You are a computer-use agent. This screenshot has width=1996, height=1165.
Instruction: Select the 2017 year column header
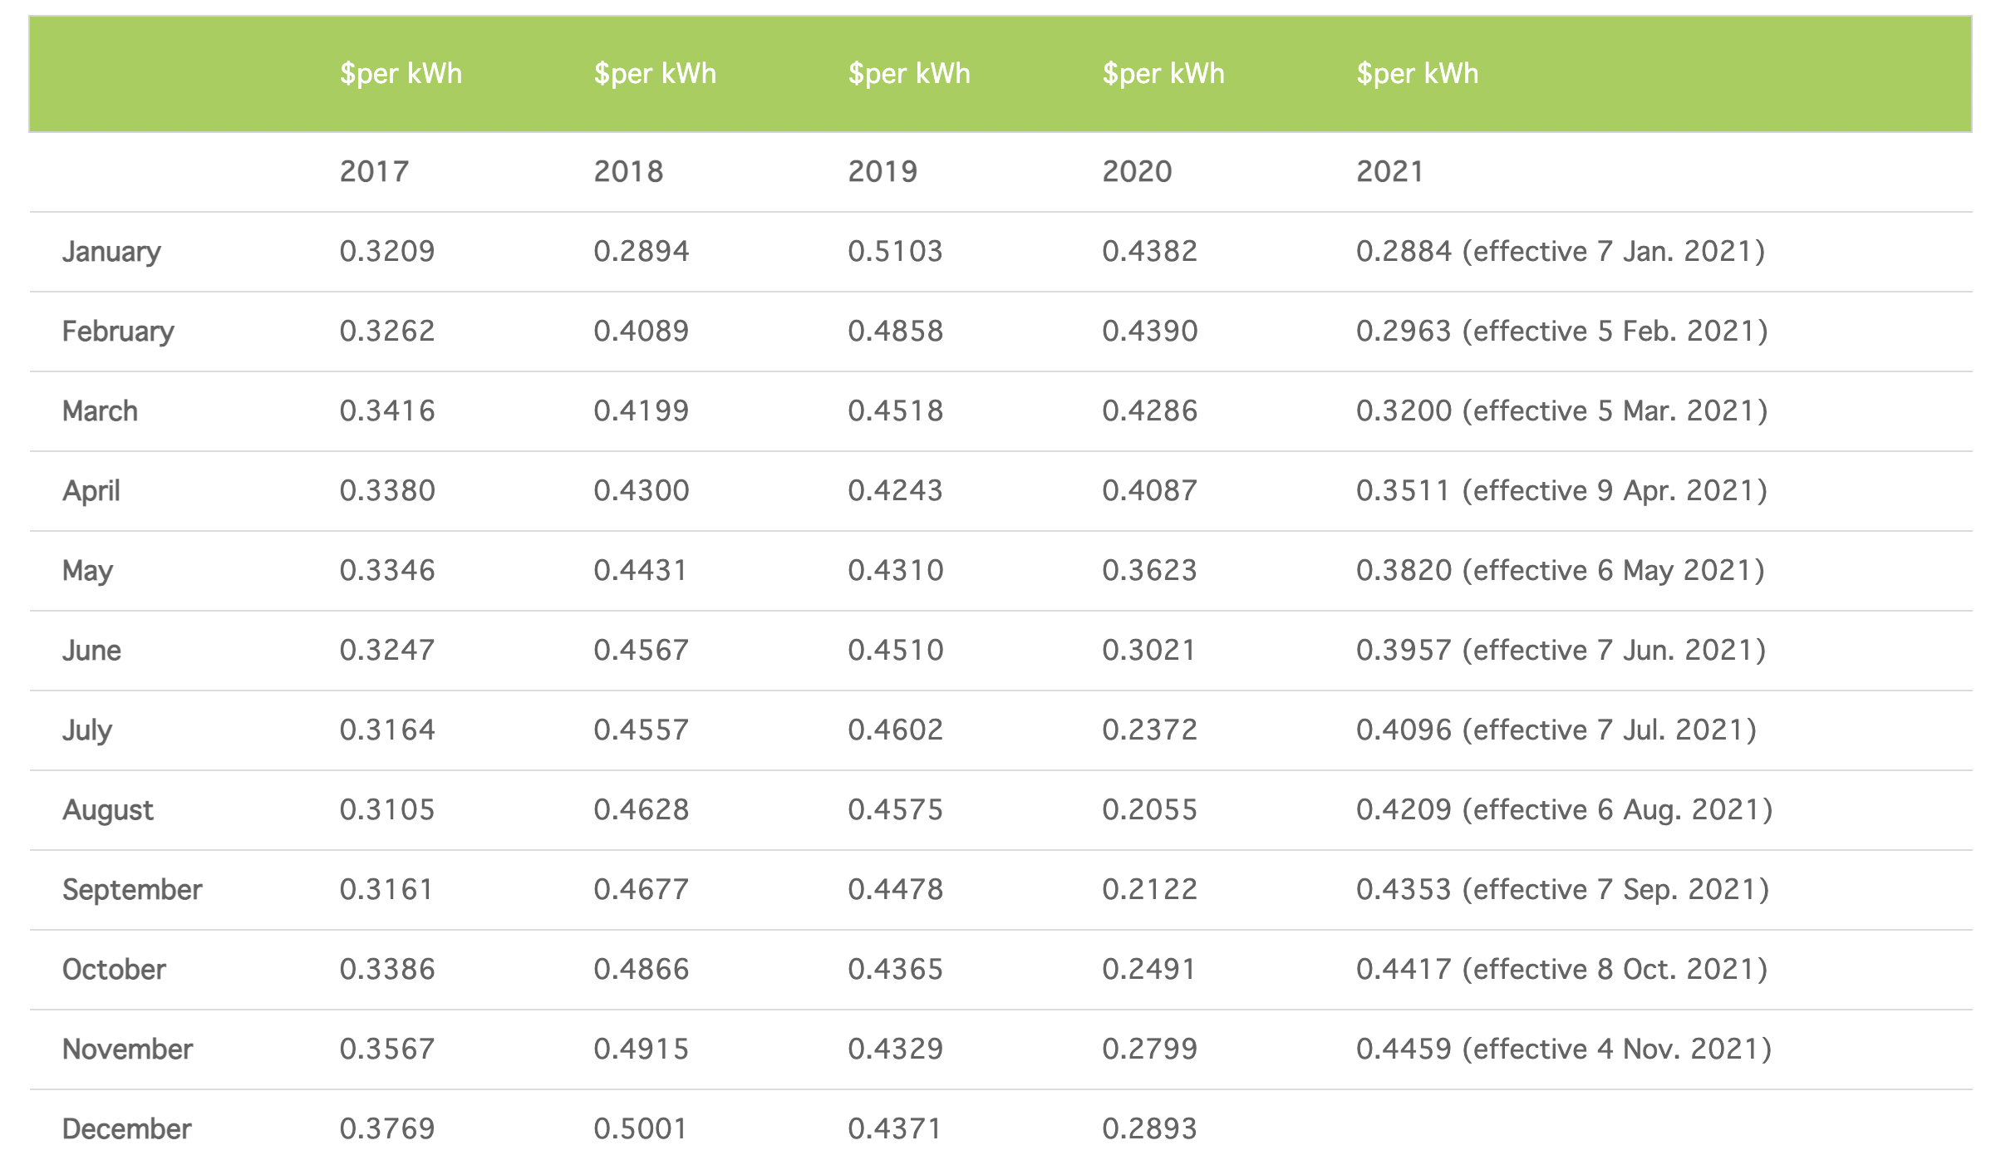point(374,171)
